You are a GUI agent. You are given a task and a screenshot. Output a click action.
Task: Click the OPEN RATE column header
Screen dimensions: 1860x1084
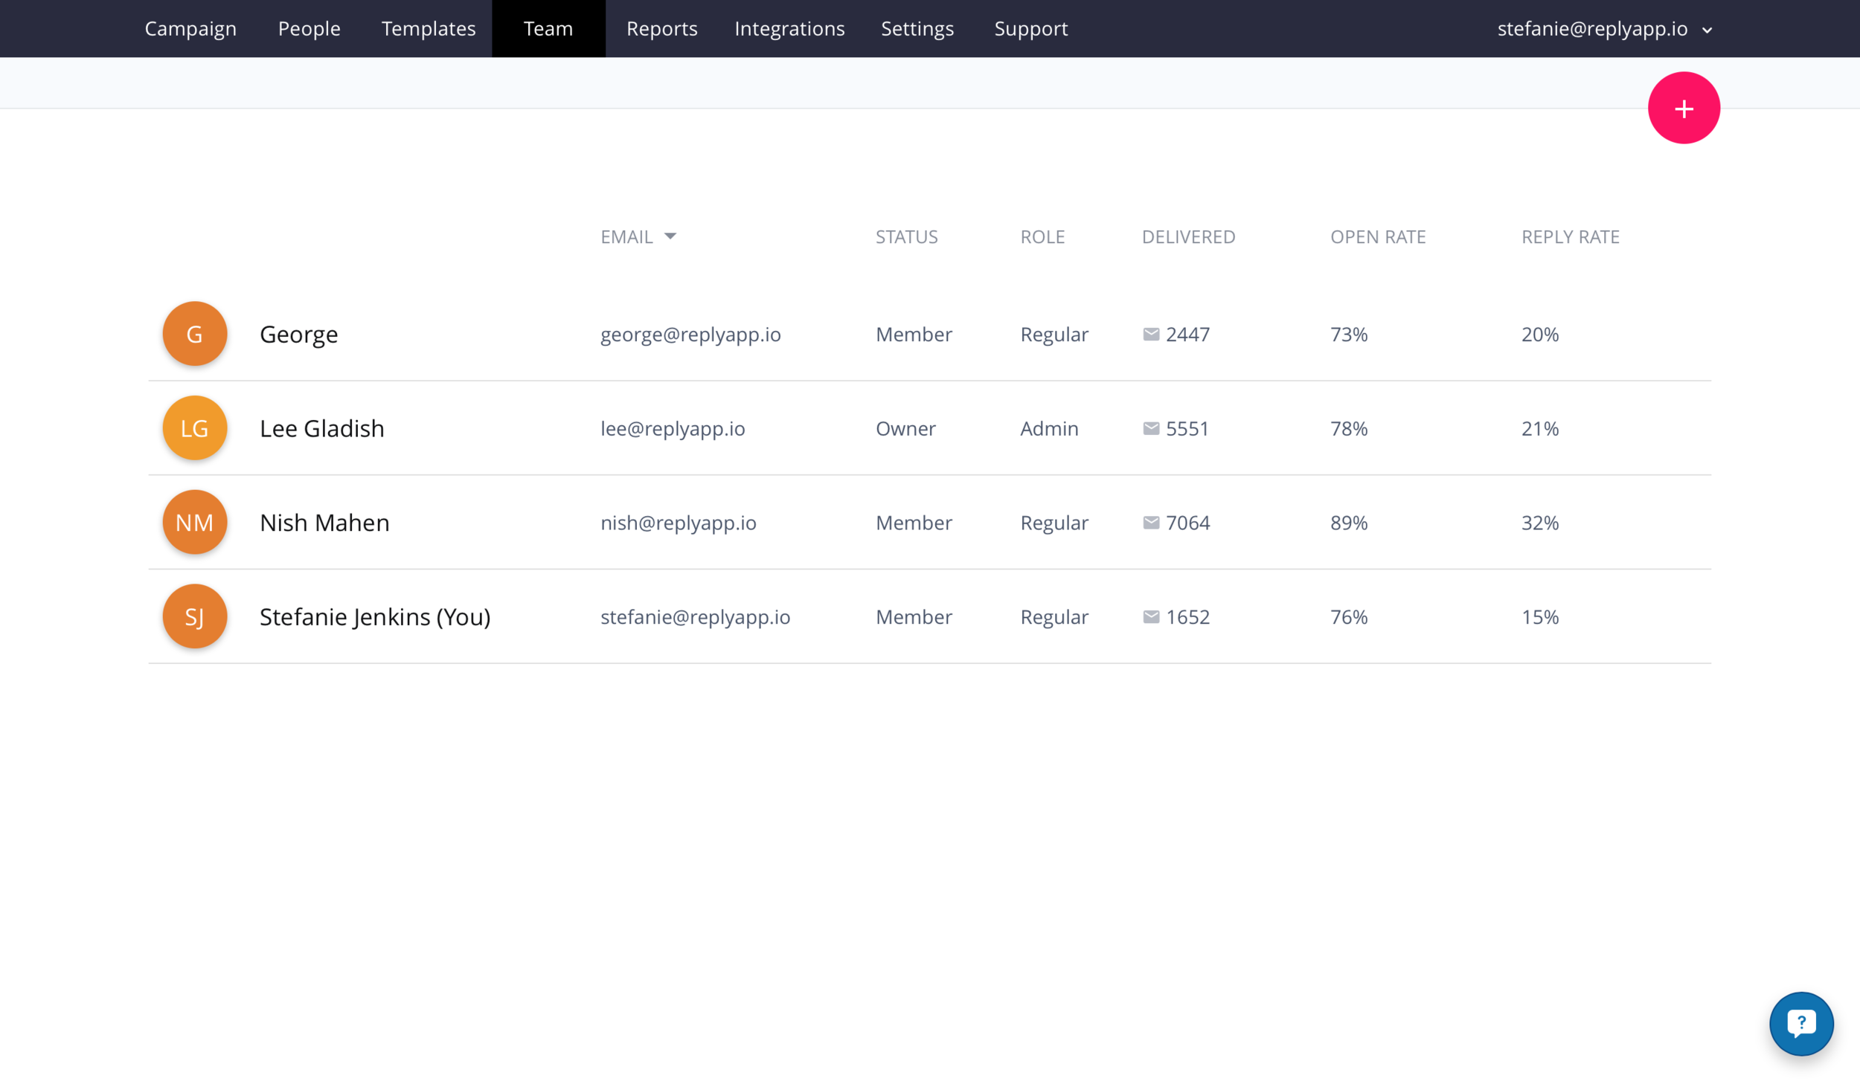coord(1378,237)
